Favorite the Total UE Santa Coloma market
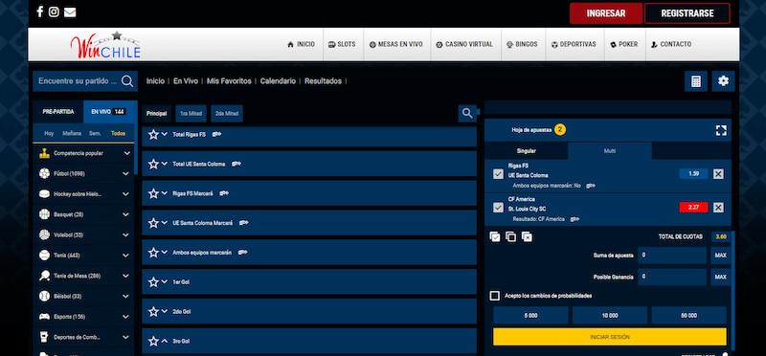This screenshot has width=766, height=356. (153, 164)
